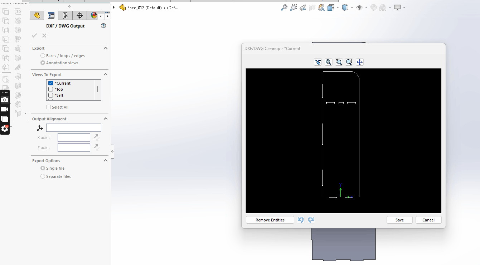Click the Face_012 (Default) part name
This screenshot has height=265, width=480.
pyautogui.click(x=153, y=7)
